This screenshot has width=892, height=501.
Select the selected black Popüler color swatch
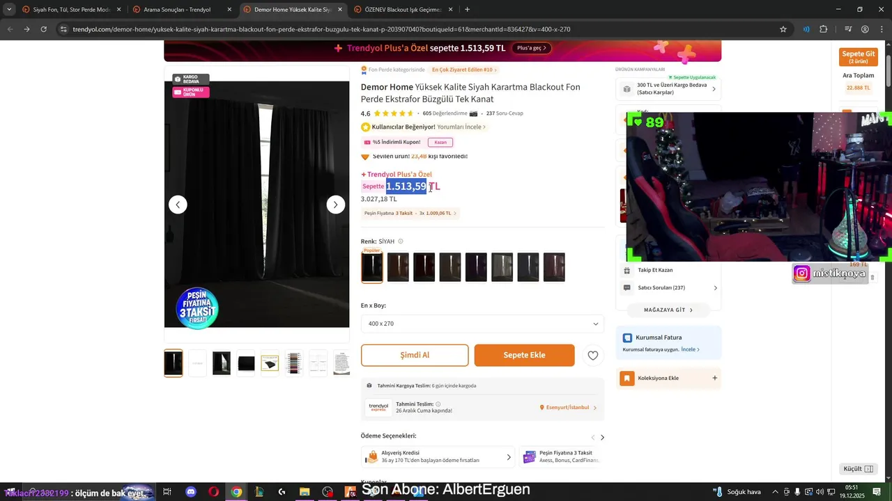coord(372,267)
